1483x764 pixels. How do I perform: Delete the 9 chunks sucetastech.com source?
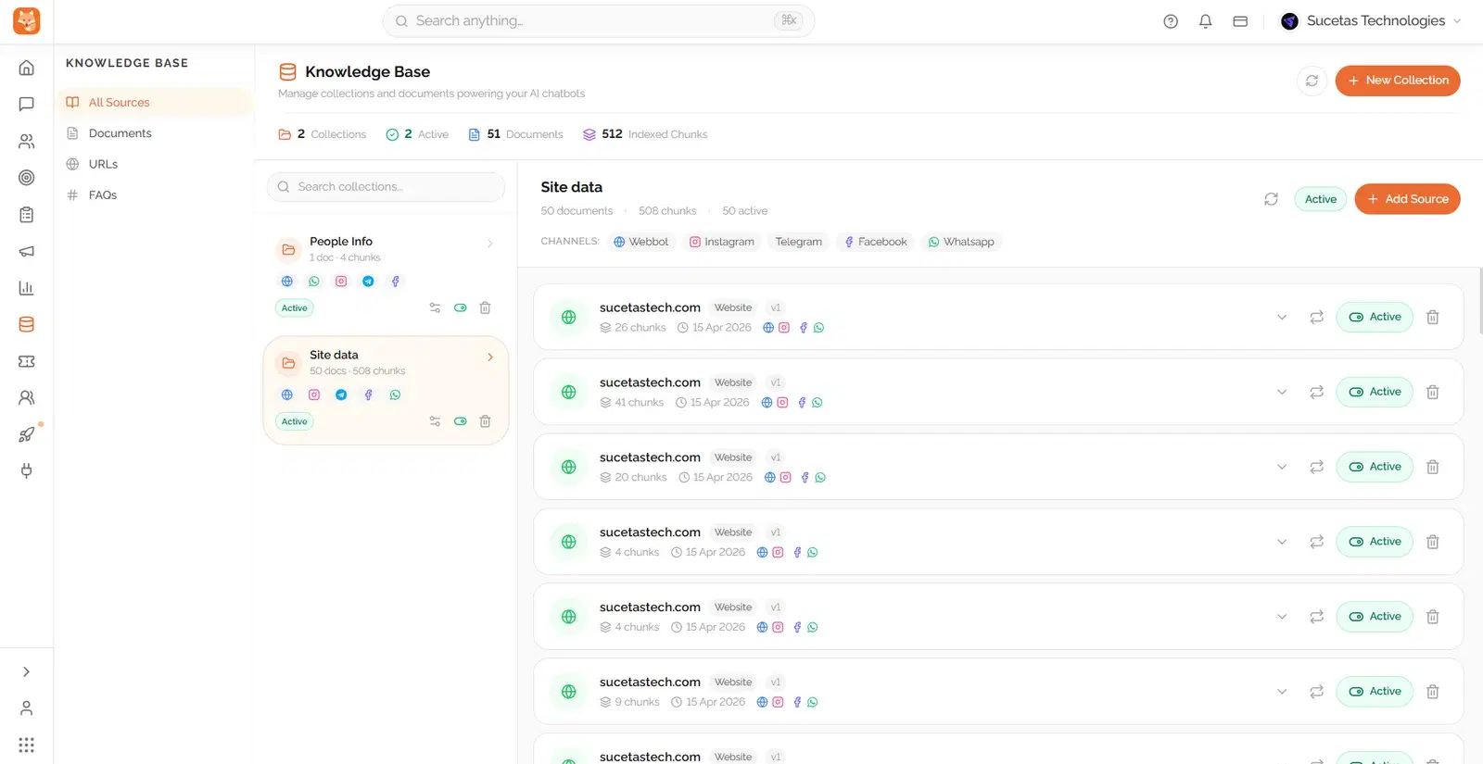click(x=1432, y=692)
